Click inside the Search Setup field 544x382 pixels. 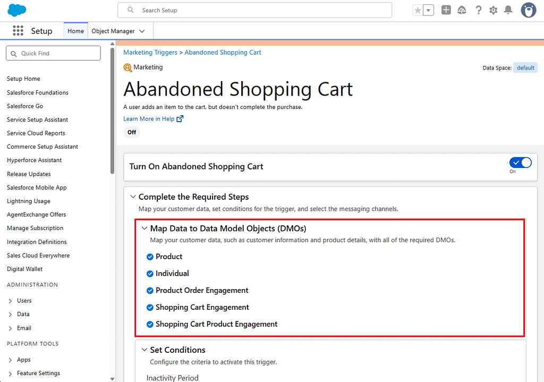pos(254,10)
